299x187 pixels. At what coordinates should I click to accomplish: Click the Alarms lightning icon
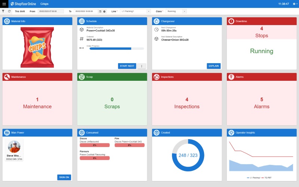coord(231,77)
